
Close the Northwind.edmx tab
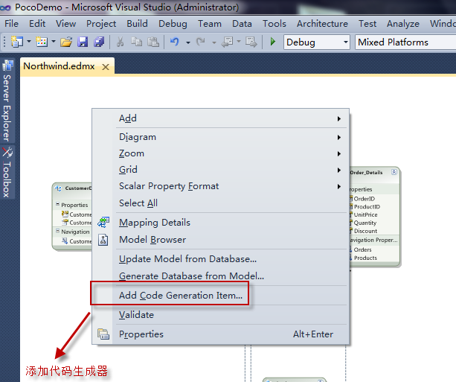pos(106,67)
